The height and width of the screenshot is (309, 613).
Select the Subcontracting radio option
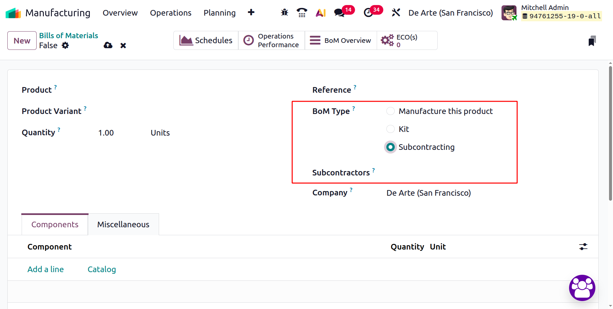tap(390, 147)
